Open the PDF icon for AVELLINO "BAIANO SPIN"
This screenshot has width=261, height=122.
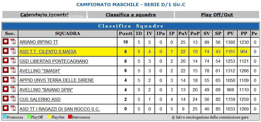pyautogui.click(x=13, y=89)
